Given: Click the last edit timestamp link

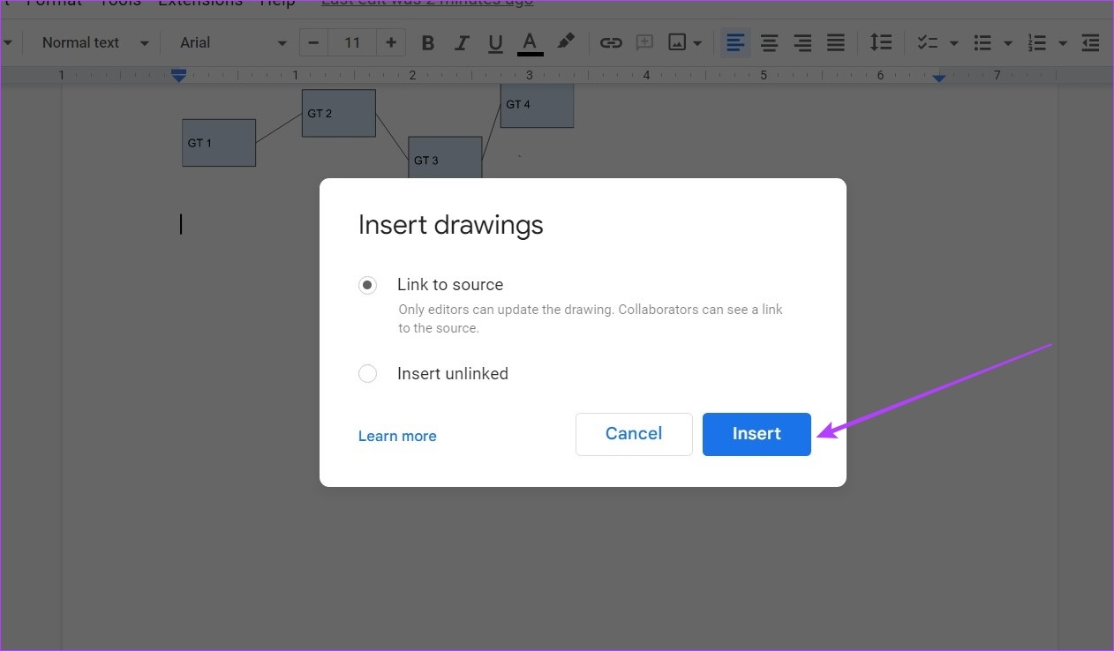Looking at the screenshot, I should pyautogui.click(x=427, y=3).
